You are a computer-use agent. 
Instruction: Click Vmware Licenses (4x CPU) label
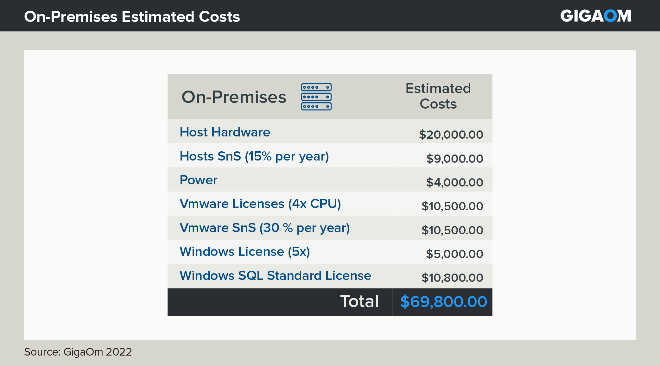coord(260,204)
